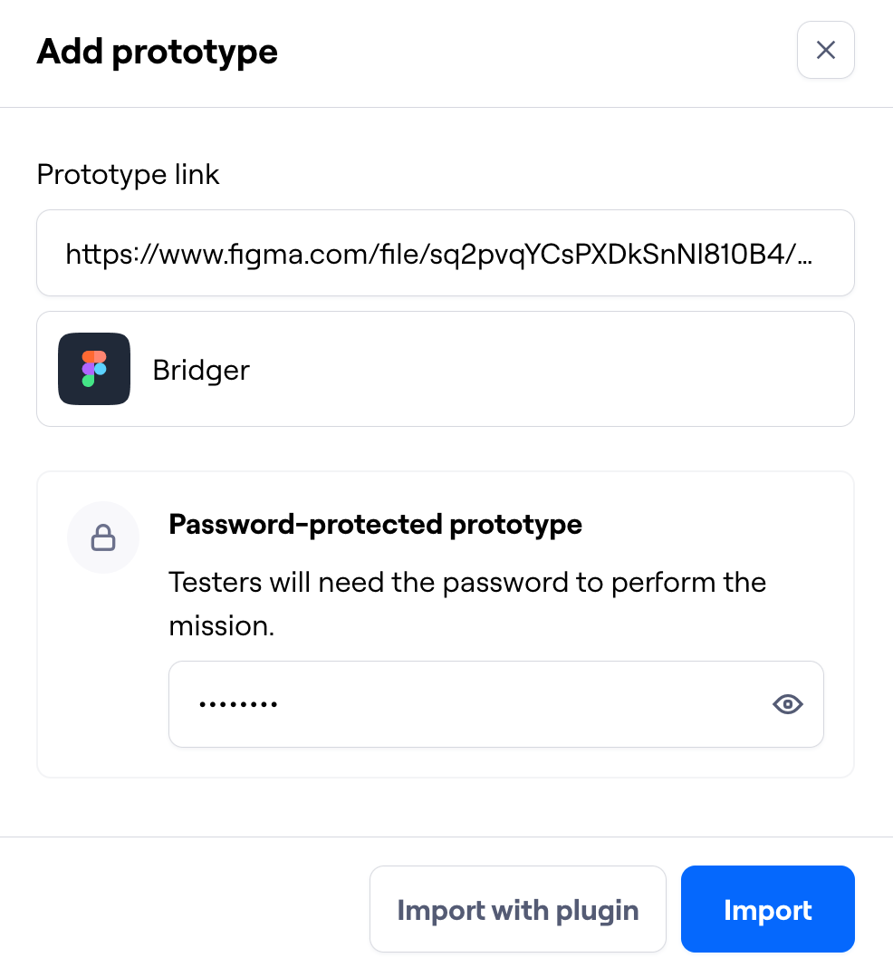Click the Prototype link URL field
This screenshot has height=977, width=893.
click(444, 254)
